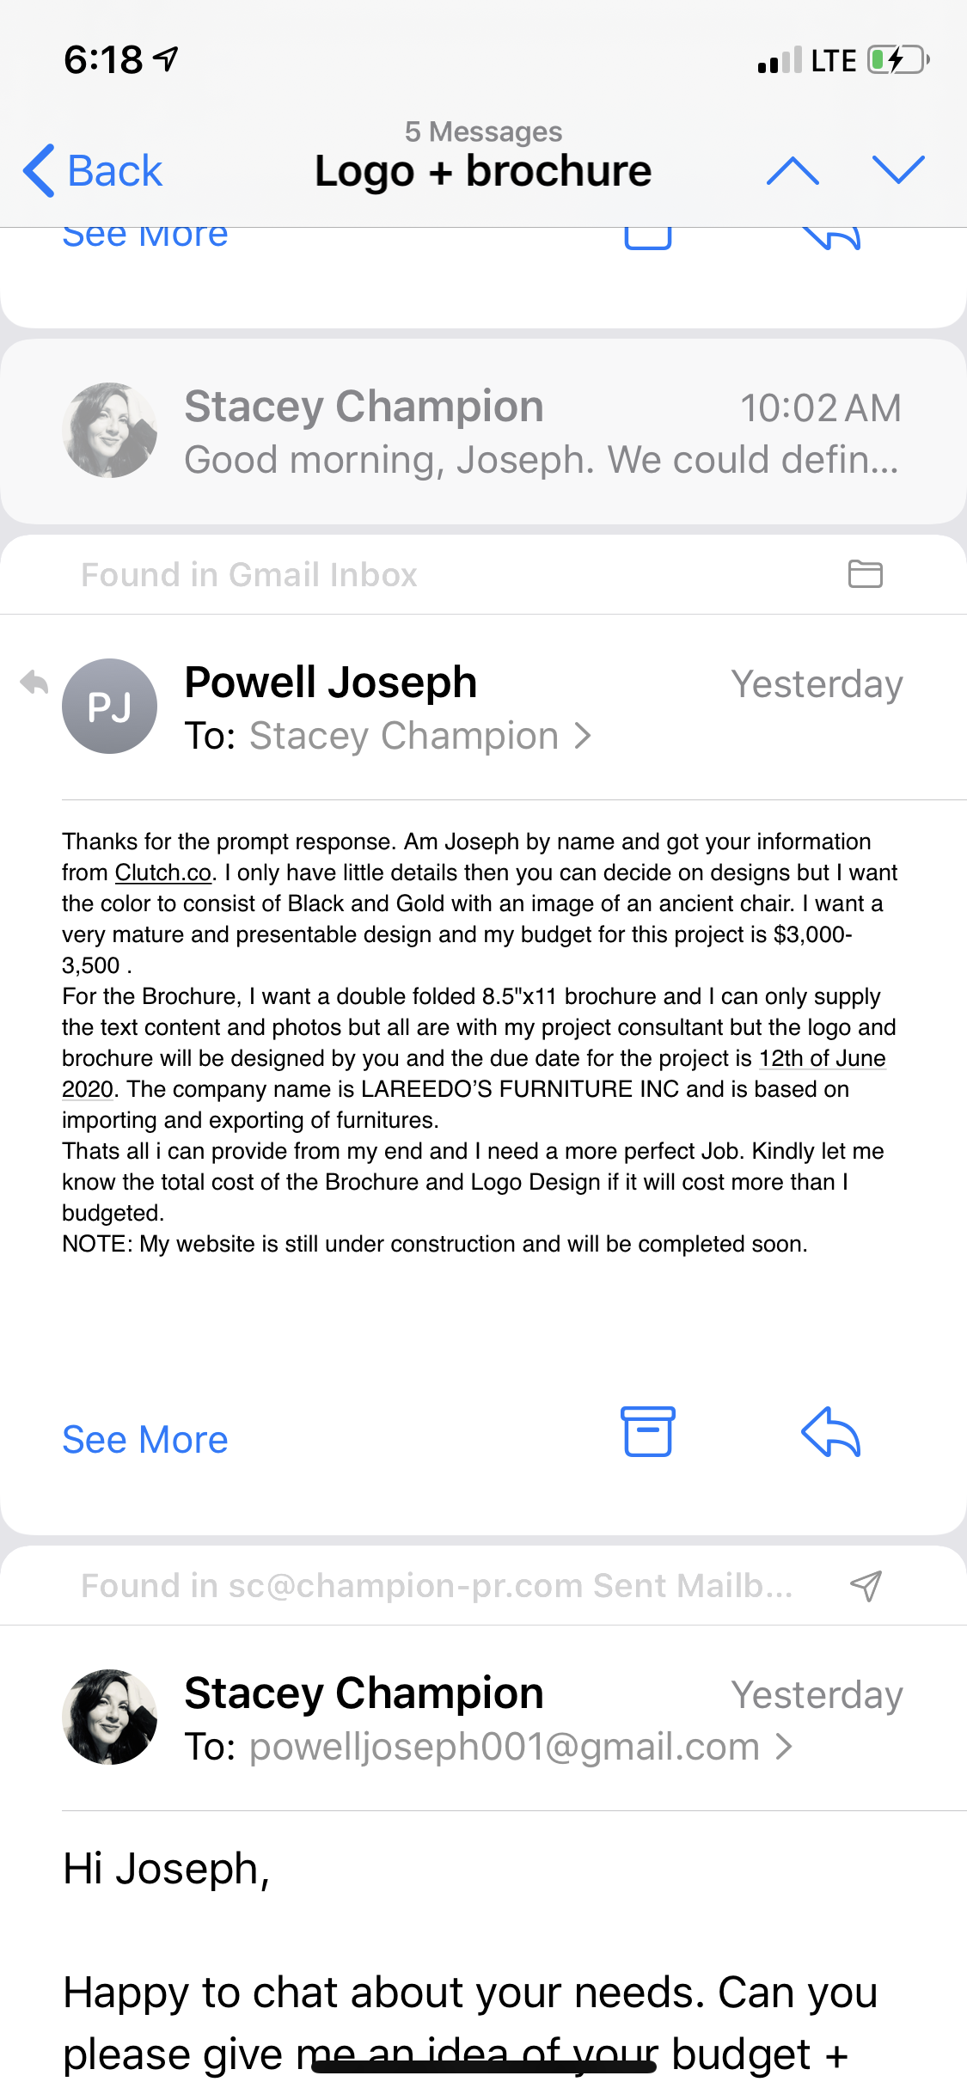Tap the Back navigation button
Viewport: 967px width, 2094px height.
point(93,170)
